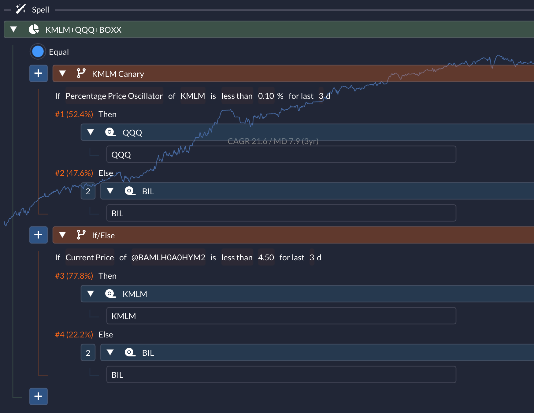Screen dimensions: 534x413
Task: Click the Equal weighting label
Action: (x=59, y=52)
